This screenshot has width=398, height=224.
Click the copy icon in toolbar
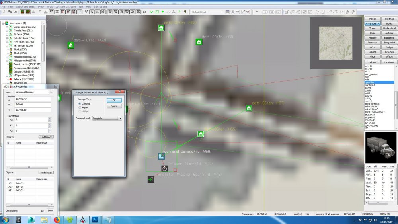click(x=10, y=12)
